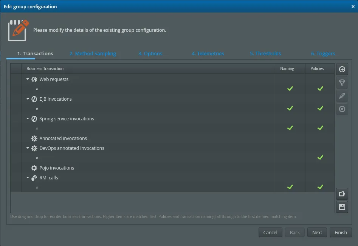The height and width of the screenshot is (246, 358).
Task: Add a new business transaction with plus icon
Action: 342,69
